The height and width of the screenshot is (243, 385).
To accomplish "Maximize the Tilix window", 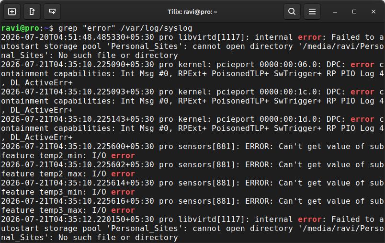I will [x=354, y=12].
